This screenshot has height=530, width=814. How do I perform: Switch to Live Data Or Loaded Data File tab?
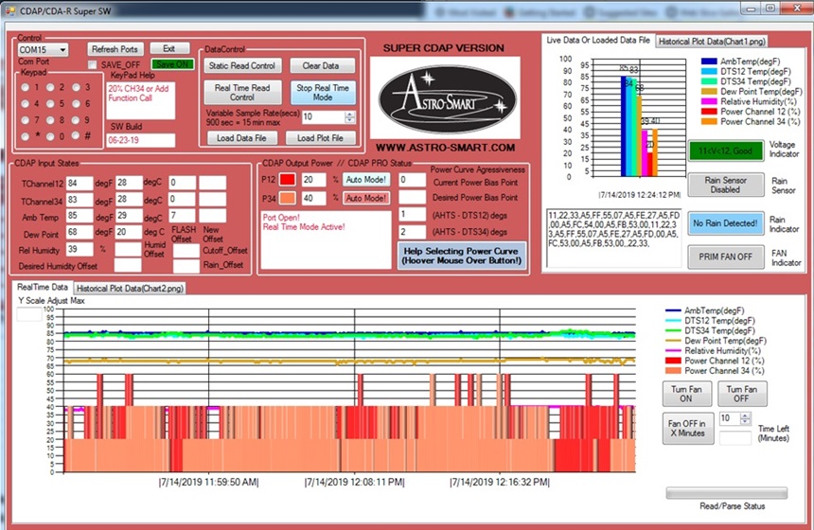tap(598, 40)
